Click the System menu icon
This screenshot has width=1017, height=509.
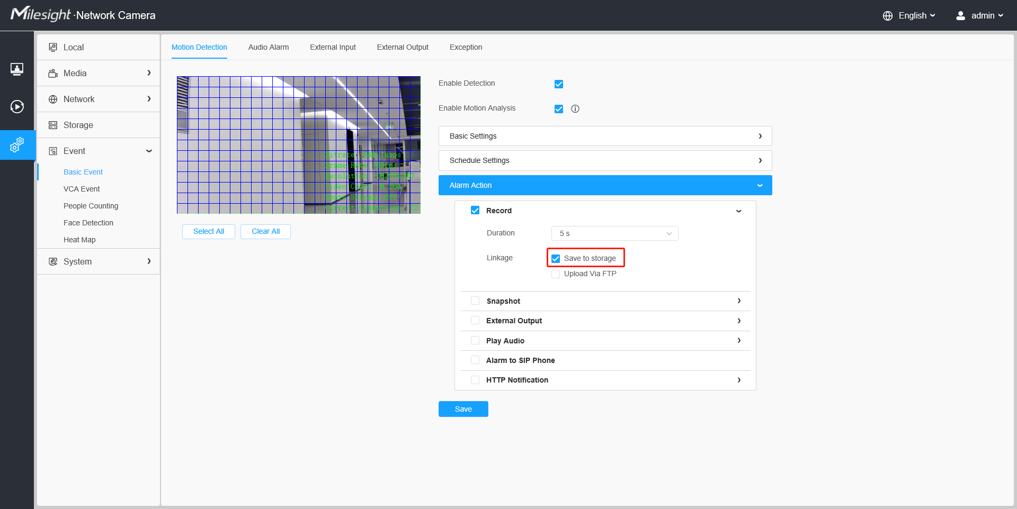(53, 261)
